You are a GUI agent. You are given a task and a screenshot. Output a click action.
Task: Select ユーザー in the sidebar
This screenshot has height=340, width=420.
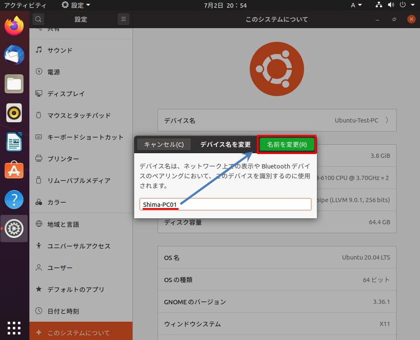pyautogui.click(x=81, y=268)
